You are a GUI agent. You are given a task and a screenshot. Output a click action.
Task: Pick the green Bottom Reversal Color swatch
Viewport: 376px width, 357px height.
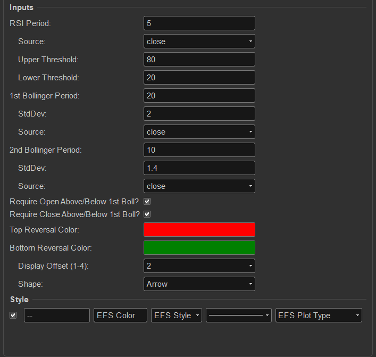pyautogui.click(x=199, y=248)
